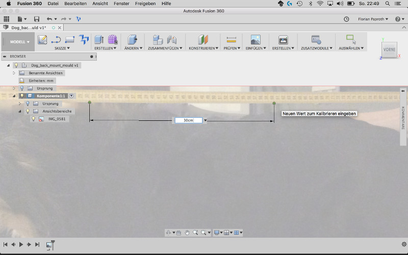Click the Einfügen image icon

[x=256, y=40]
